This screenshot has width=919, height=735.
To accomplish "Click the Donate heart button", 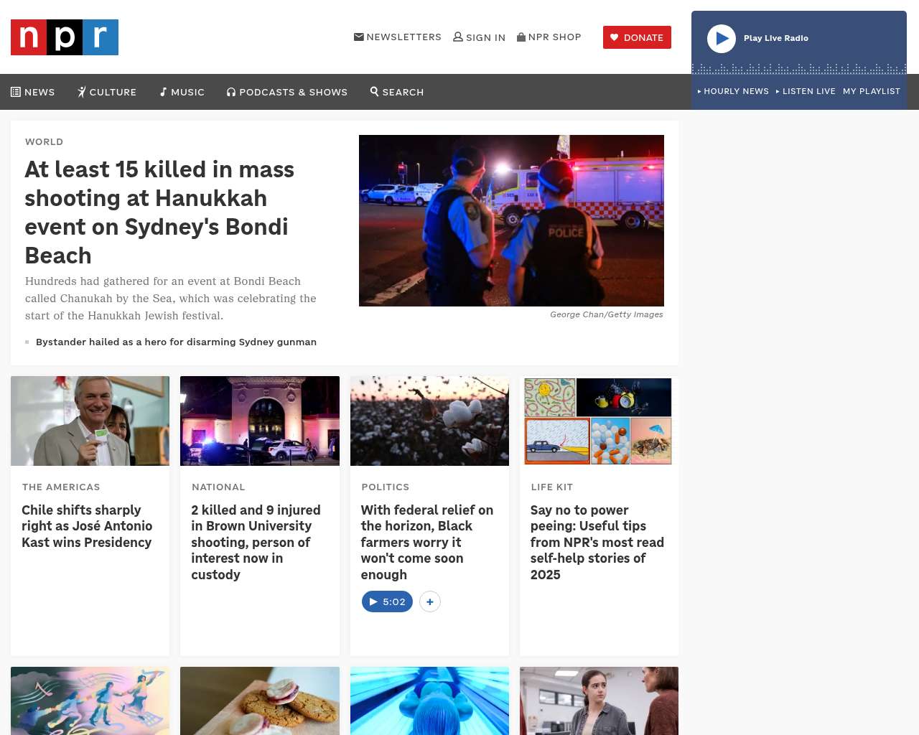I will pyautogui.click(x=637, y=37).
